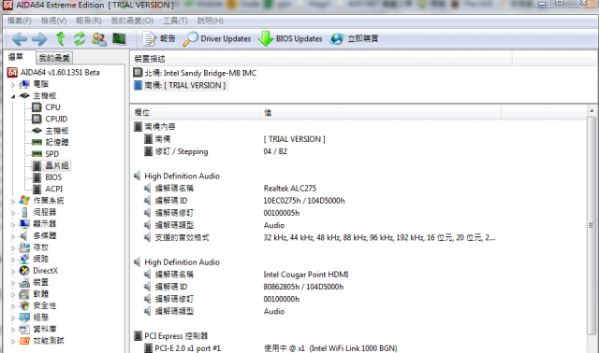Select the ACPI tree item

tap(54, 189)
